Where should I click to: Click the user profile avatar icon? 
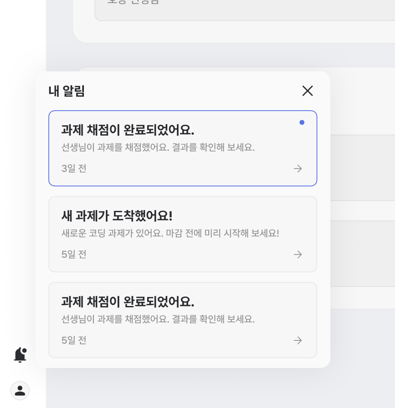(20, 390)
